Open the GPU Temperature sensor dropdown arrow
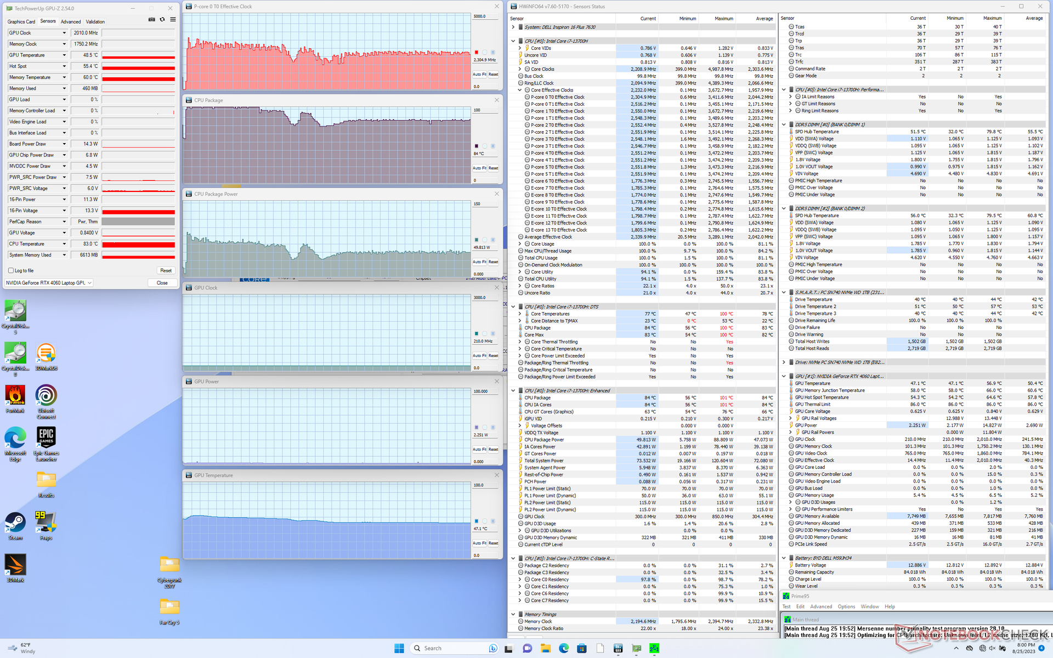 64,55
